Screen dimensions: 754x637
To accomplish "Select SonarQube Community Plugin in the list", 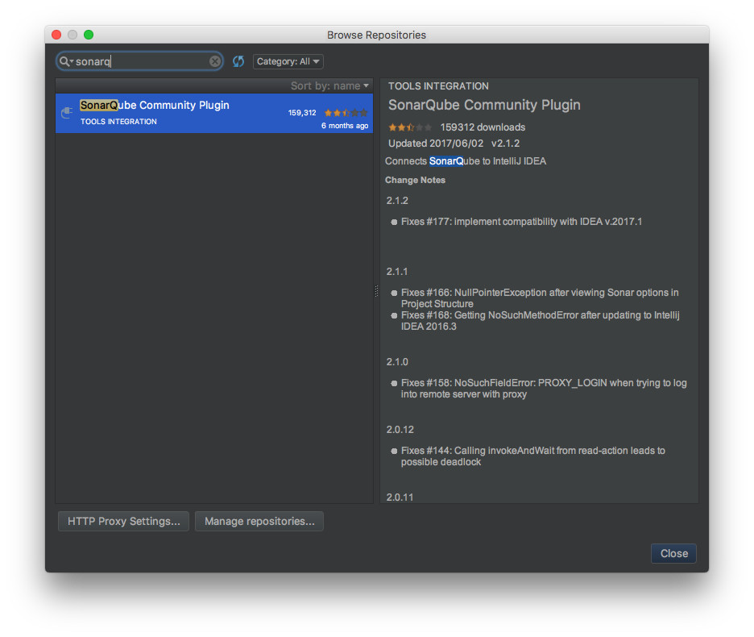I will [214, 113].
